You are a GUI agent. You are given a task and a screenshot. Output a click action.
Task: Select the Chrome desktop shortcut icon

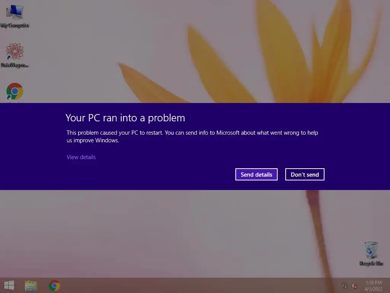click(15, 92)
